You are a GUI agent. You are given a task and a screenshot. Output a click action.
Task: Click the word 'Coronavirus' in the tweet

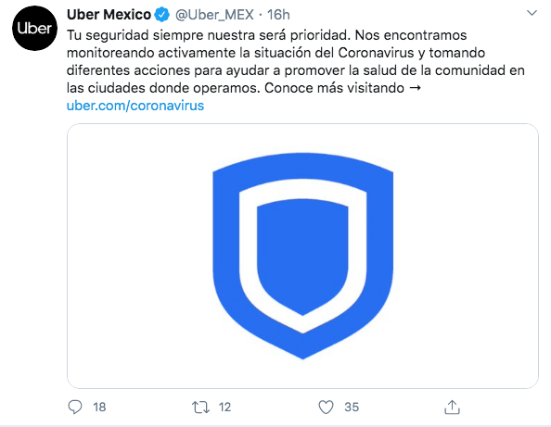pos(376,53)
